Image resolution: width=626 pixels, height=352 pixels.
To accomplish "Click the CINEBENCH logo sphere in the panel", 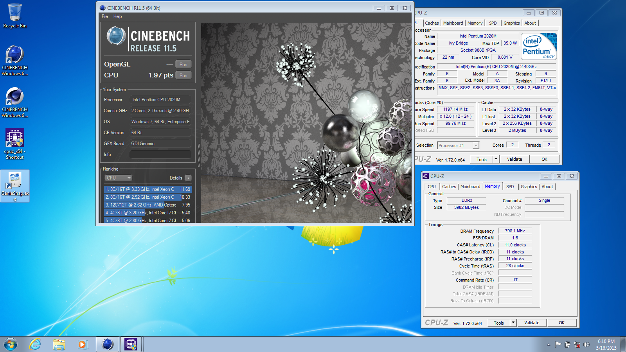I will [x=116, y=36].
